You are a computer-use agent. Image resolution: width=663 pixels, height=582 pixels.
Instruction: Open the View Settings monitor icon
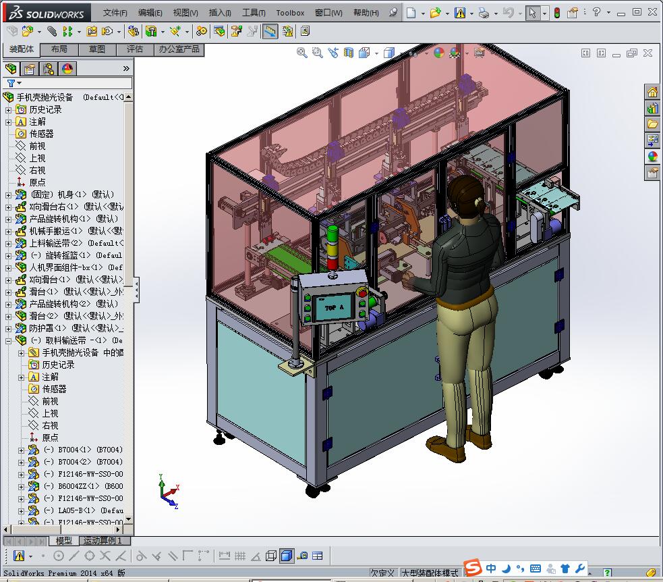point(479,53)
